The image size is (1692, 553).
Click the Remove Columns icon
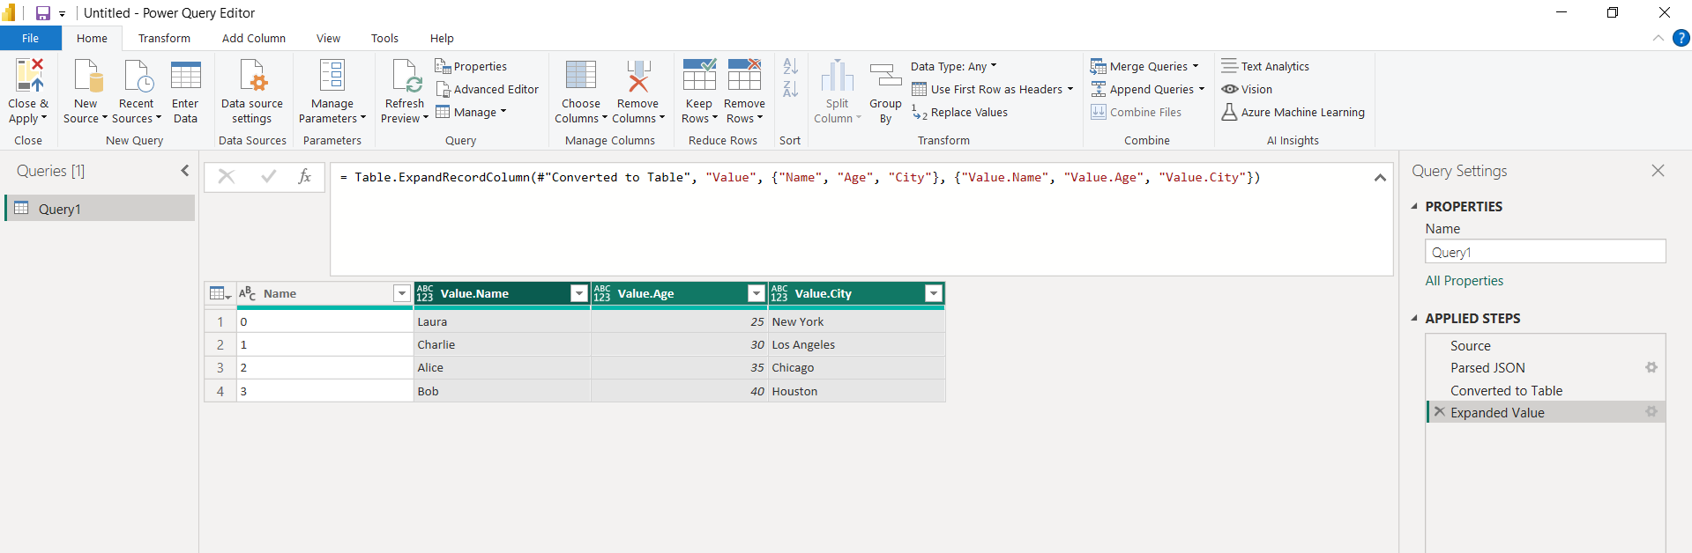click(638, 76)
